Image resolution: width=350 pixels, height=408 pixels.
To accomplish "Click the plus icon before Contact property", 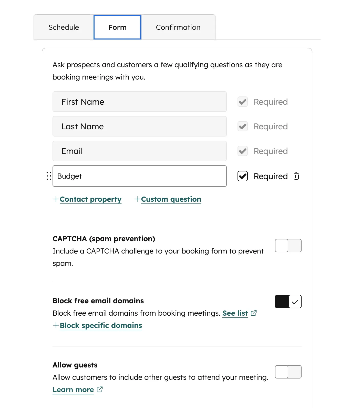I will [x=56, y=199].
